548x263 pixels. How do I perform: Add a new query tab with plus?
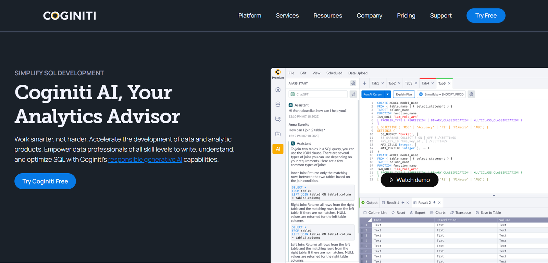pyautogui.click(x=364, y=83)
